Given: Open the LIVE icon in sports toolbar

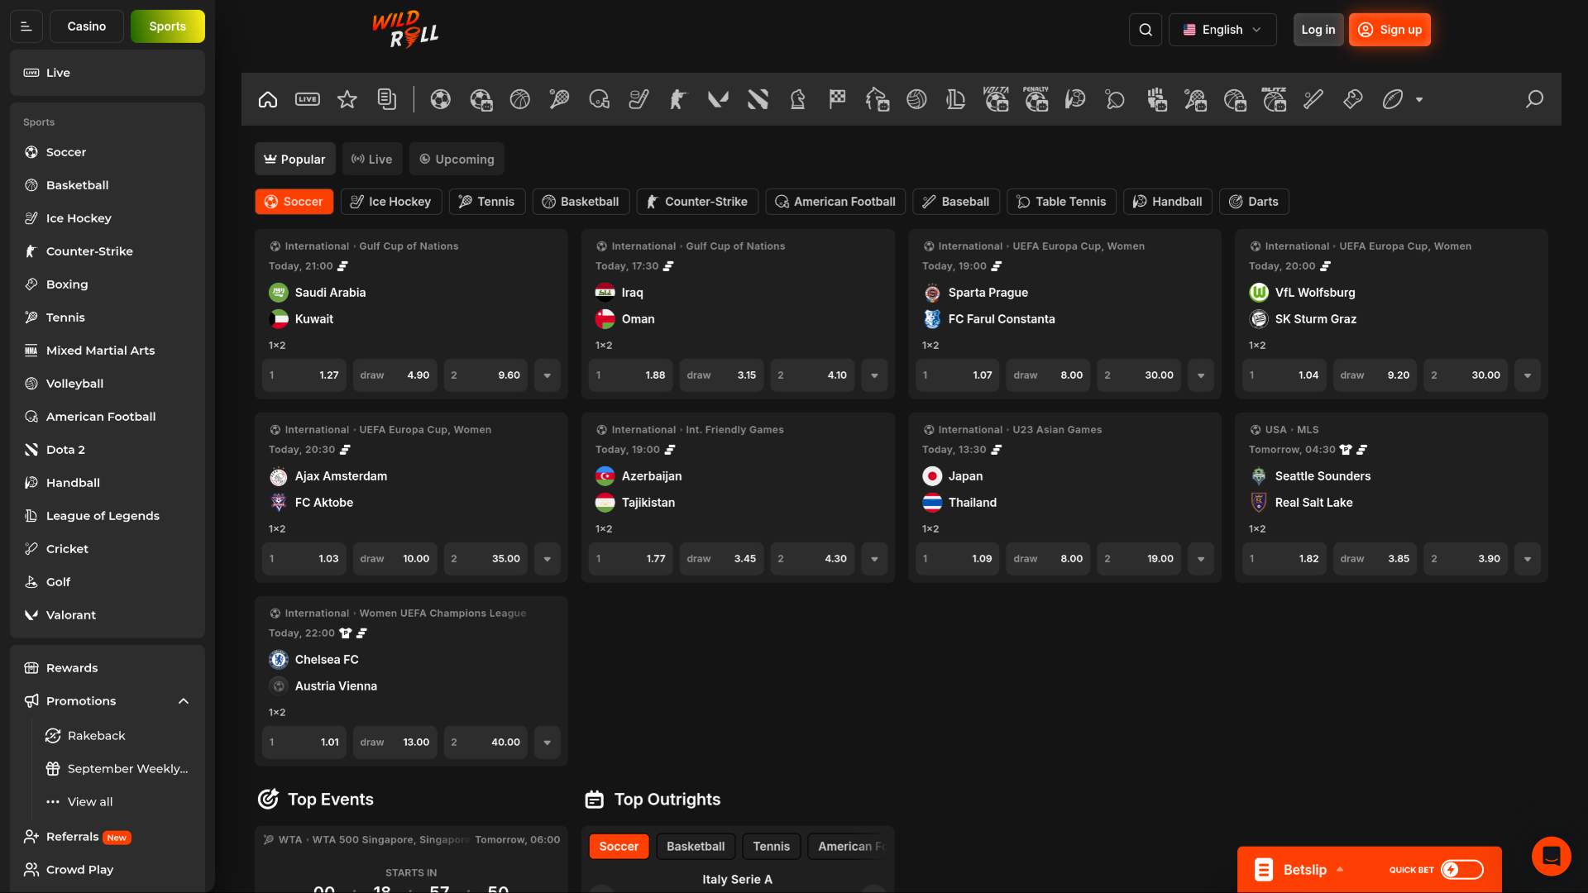Looking at the screenshot, I should [x=308, y=99].
